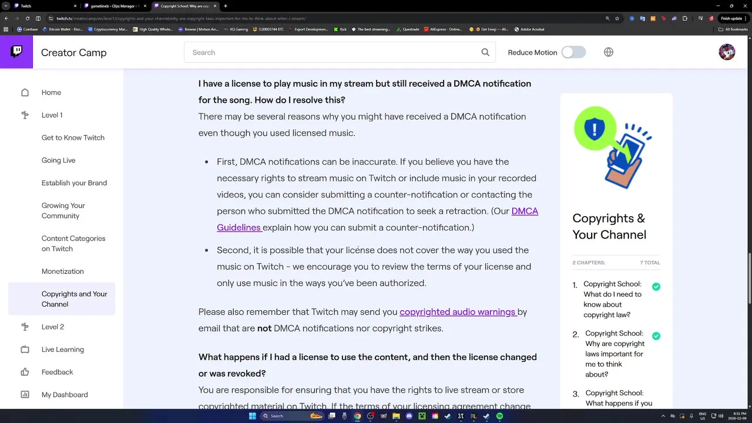
Task: Select Copyrights and Your Channel item
Action: 62,298
